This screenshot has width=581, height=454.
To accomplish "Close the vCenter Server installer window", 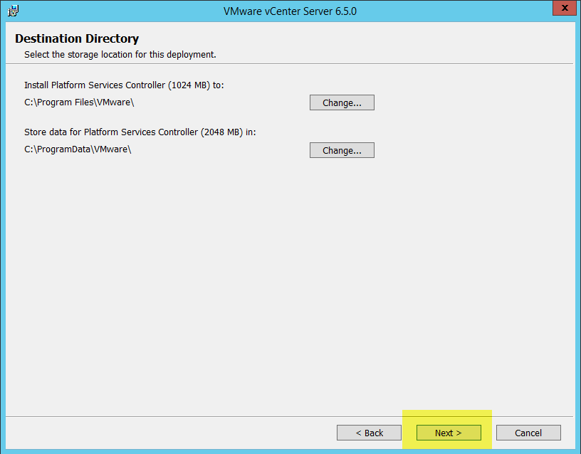I will pyautogui.click(x=564, y=9).
